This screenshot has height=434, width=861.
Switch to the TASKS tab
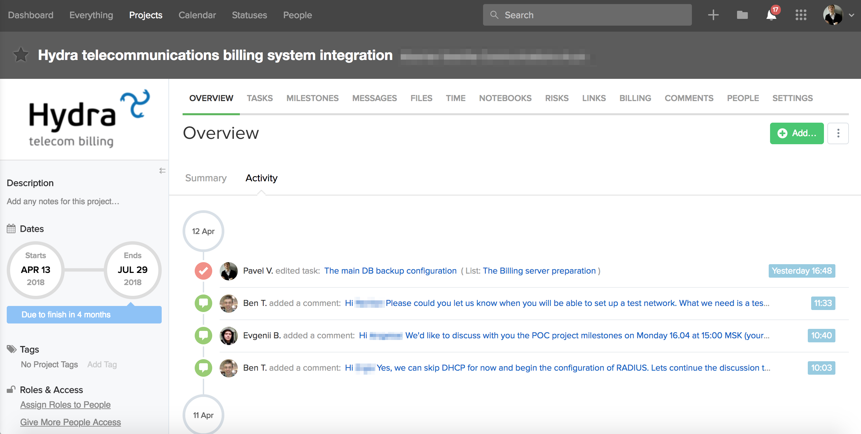260,98
